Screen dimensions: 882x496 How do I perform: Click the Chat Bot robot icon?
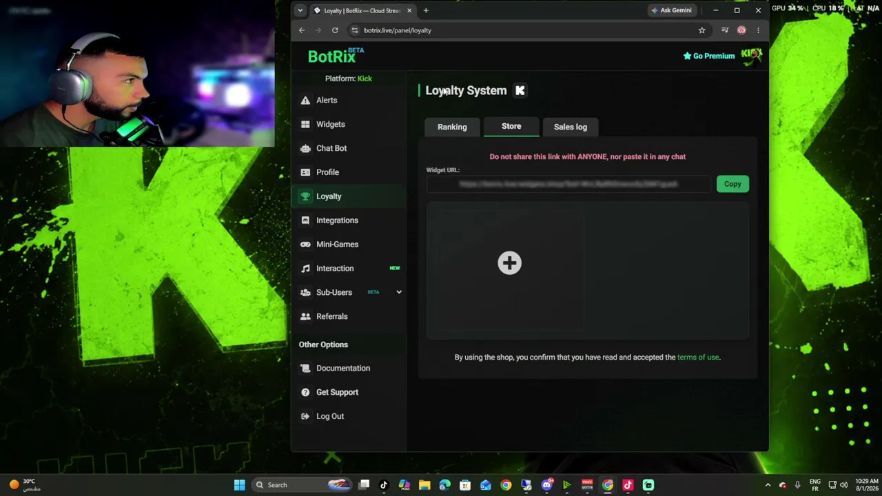[x=305, y=149]
